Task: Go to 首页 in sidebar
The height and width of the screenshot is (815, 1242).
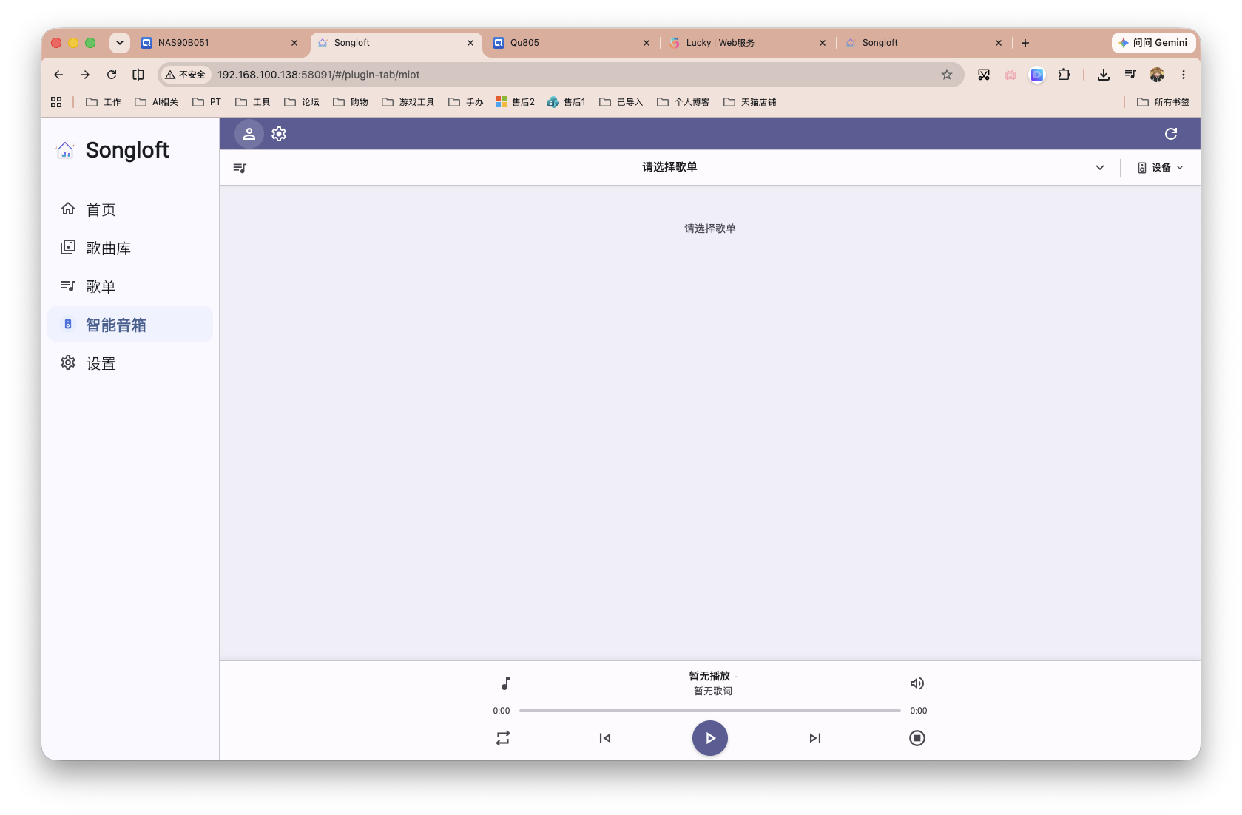Action: click(130, 210)
